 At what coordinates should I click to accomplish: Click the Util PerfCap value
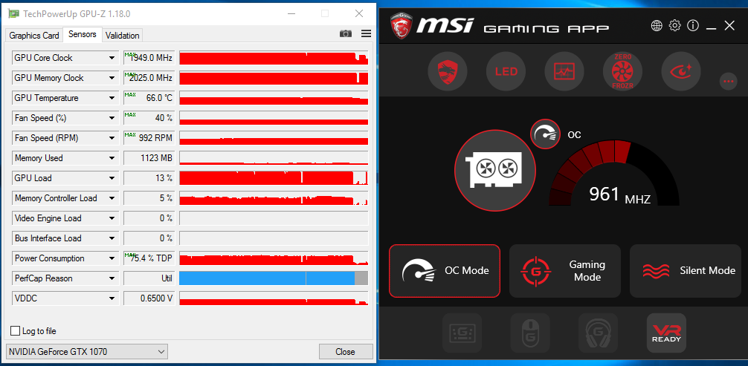click(x=149, y=278)
